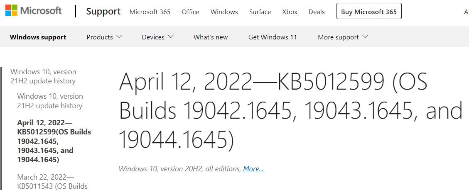Go to Microsoft 365 menu item
This screenshot has width=469, height=190.
click(x=150, y=12)
